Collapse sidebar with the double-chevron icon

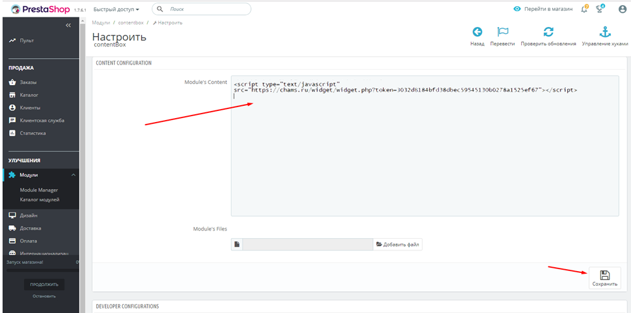pos(68,25)
